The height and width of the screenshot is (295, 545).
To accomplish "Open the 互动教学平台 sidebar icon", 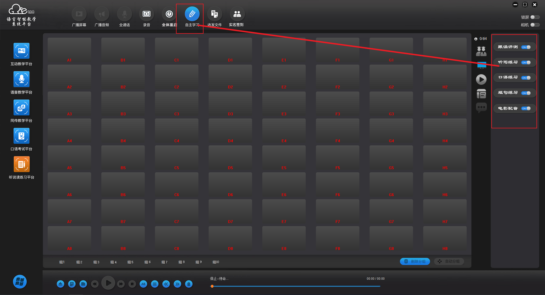I will [22, 51].
